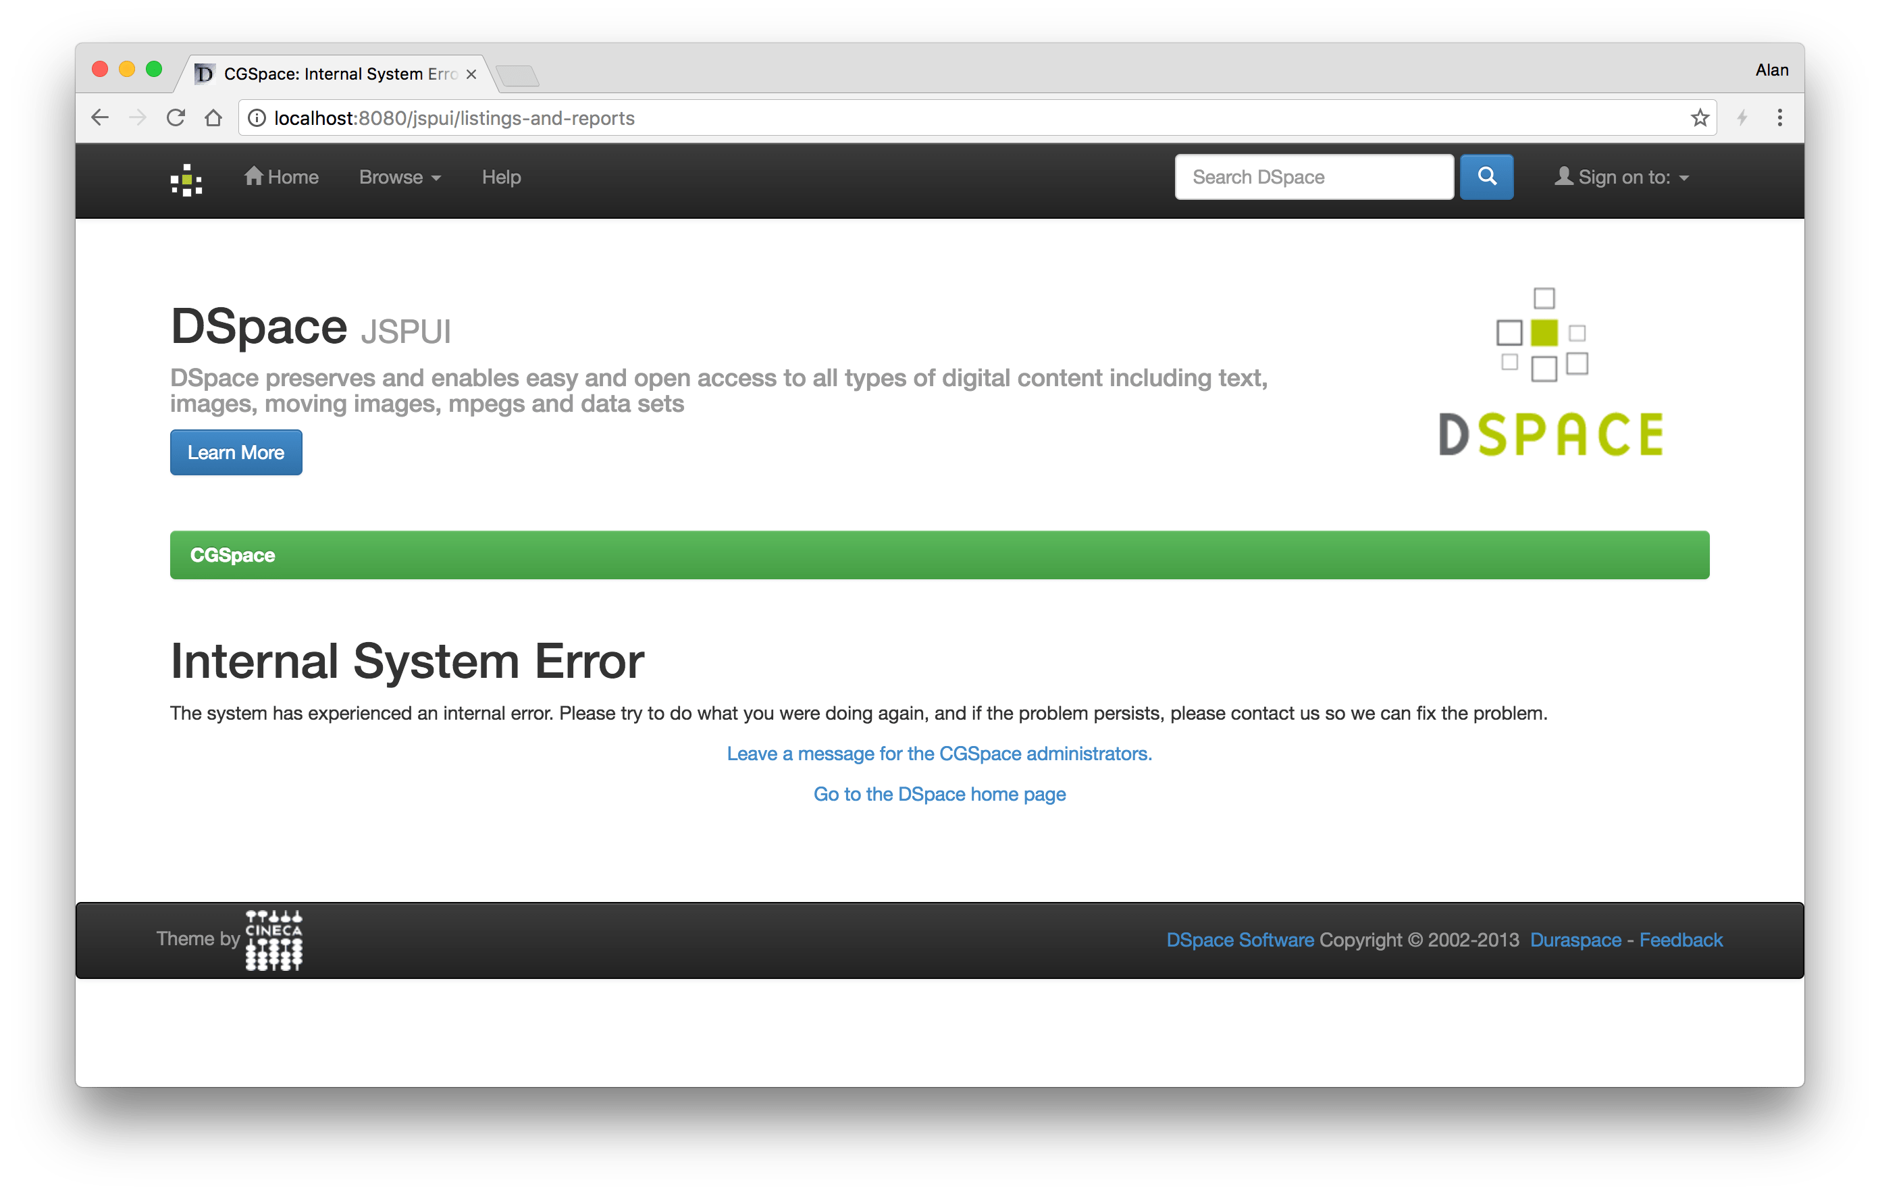Click the lightning bolt extension icon

tap(1742, 118)
